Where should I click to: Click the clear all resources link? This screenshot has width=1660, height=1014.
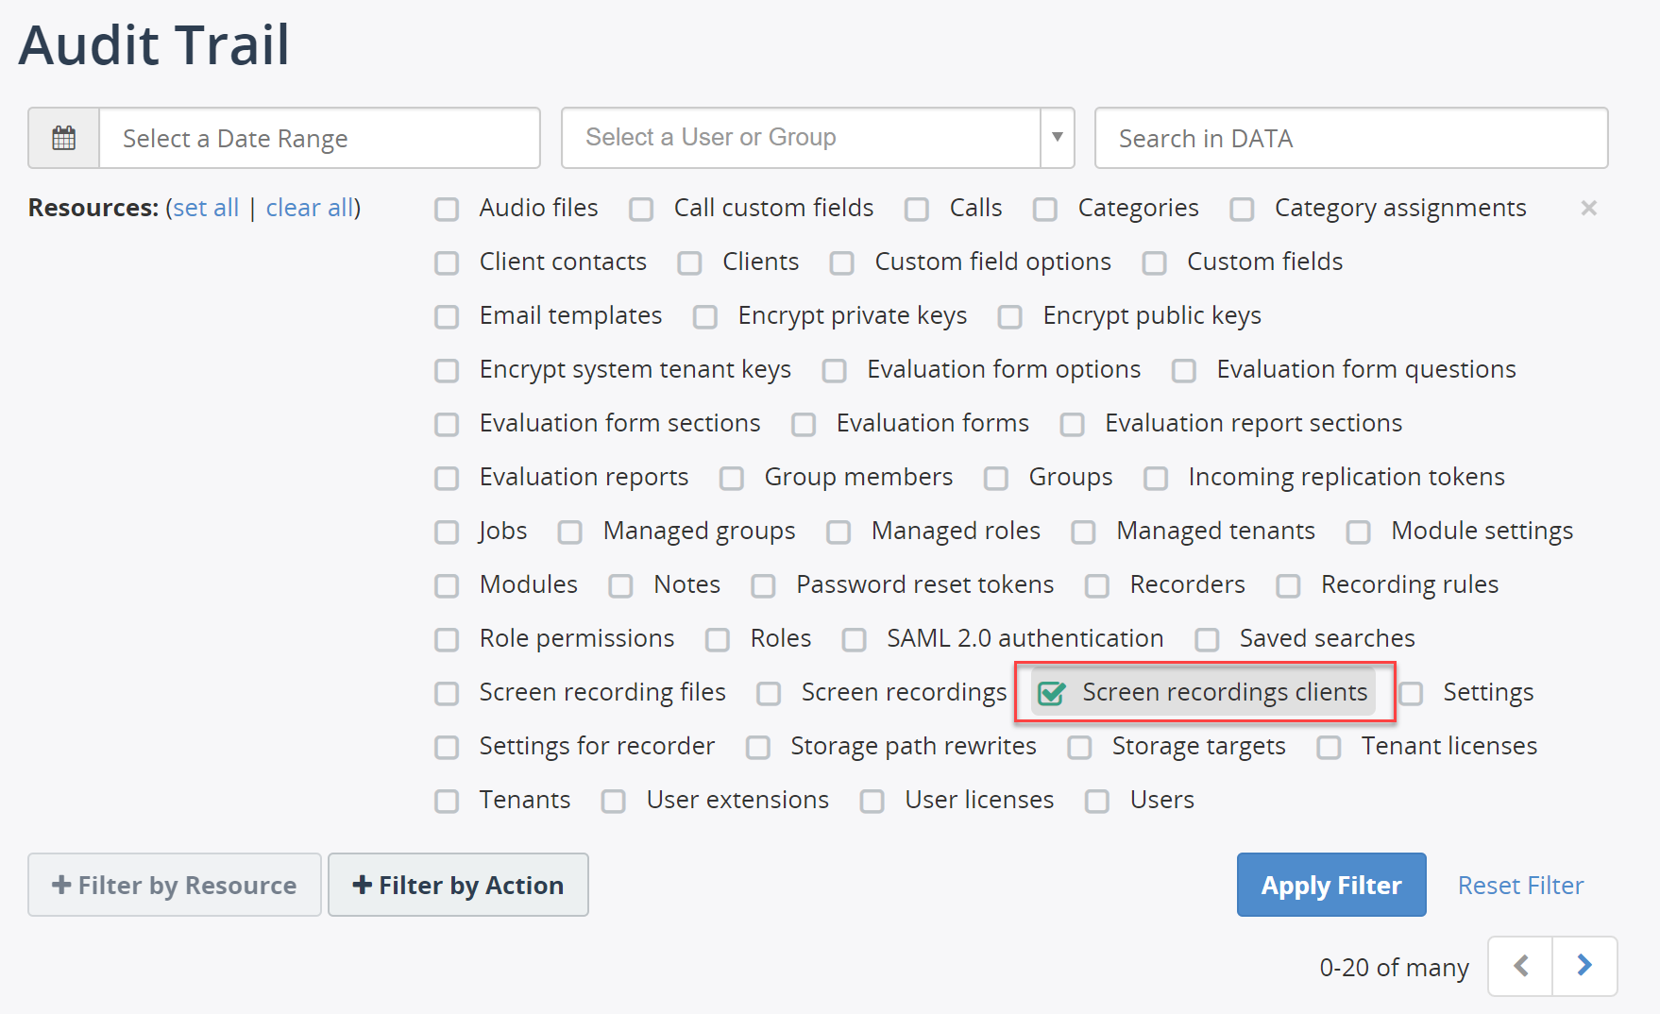click(310, 208)
